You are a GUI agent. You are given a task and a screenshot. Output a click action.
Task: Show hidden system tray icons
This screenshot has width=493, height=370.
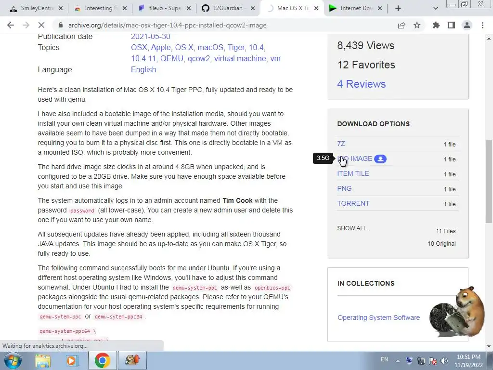point(398,361)
